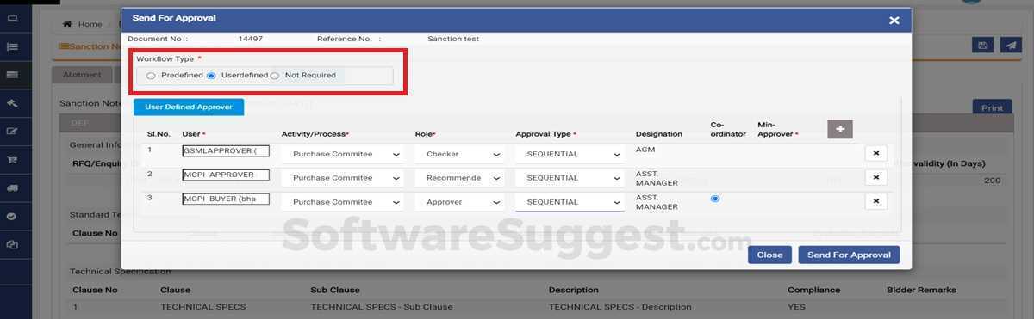This screenshot has height=319, width=1034.
Task: Open Purchase Commitee dropdown in second row
Action: pyautogui.click(x=342, y=178)
